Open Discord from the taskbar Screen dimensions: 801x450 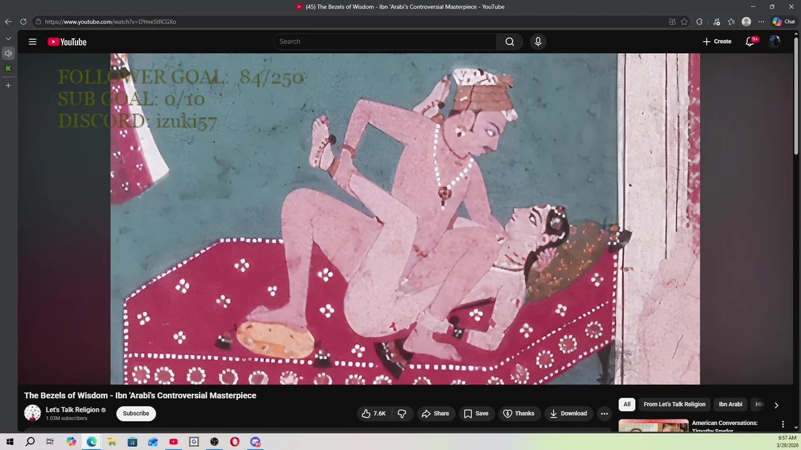click(255, 442)
